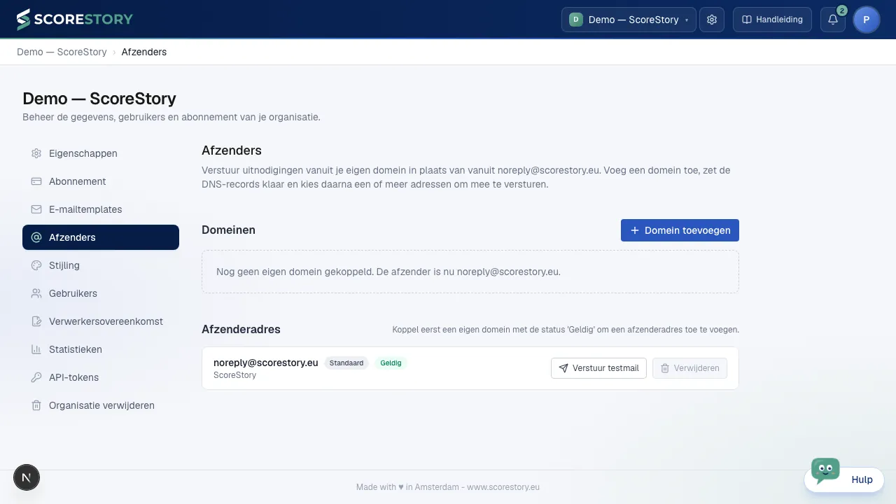Screen dimensions: 896x504
Task: Open the Stijling section
Action: (101, 265)
